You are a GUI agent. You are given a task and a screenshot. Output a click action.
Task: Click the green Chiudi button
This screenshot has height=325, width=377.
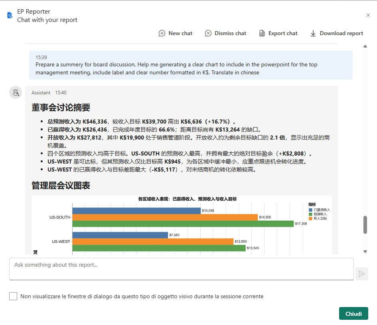click(x=353, y=313)
